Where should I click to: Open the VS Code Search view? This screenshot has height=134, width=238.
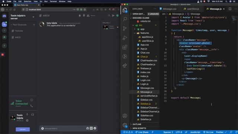(x=125, y=19)
